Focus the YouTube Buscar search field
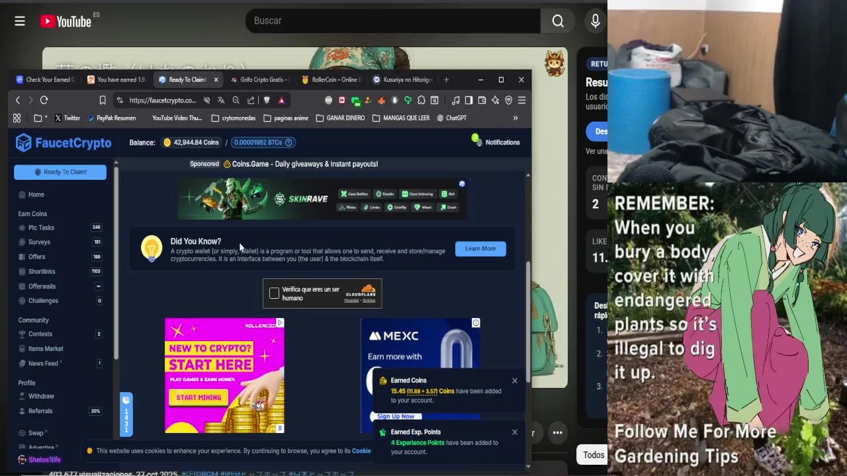This screenshot has width=847, height=476. (393, 21)
